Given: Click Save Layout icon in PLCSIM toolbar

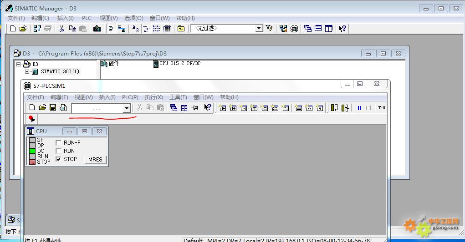Looking at the screenshot, I should point(63,107).
